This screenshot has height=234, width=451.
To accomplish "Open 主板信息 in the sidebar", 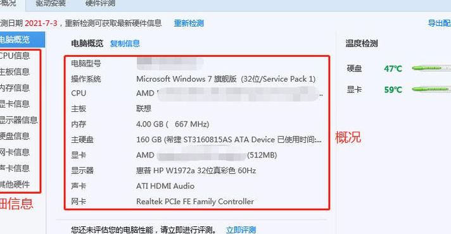I will click(15, 71).
